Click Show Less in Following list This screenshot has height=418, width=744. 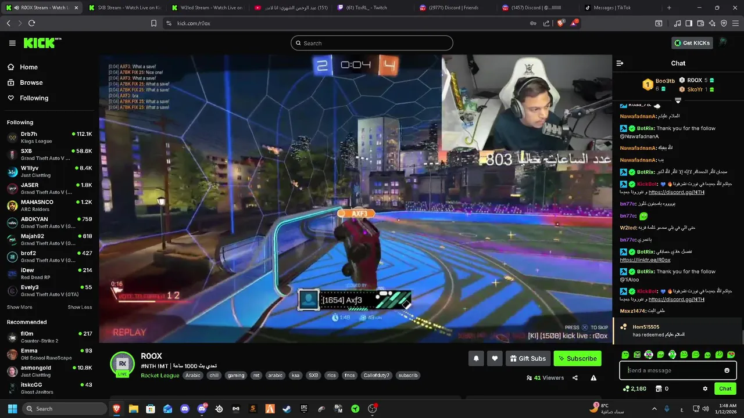[x=80, y=307]
